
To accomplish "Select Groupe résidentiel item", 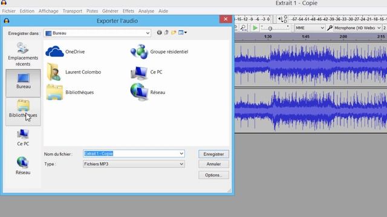I will (x=160, y=52).
